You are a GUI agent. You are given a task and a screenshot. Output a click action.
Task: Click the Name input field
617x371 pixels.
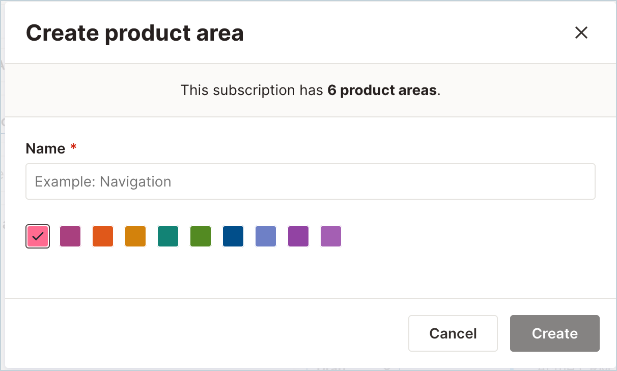310,181
